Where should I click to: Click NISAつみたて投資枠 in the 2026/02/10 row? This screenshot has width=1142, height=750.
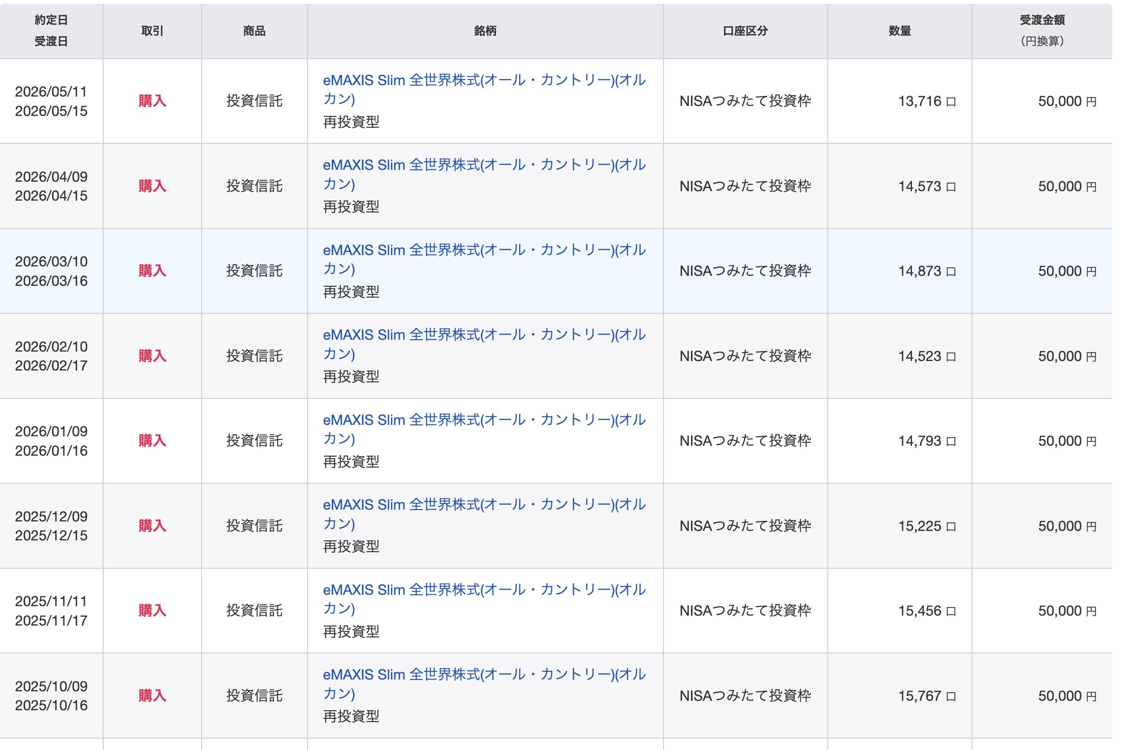click(745, 356)
